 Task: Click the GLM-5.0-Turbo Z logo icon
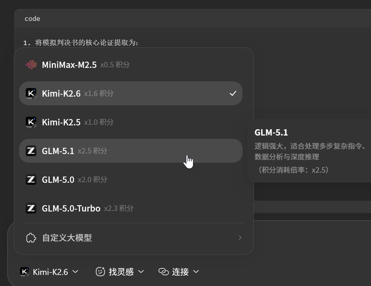click(x=31, y=208)
